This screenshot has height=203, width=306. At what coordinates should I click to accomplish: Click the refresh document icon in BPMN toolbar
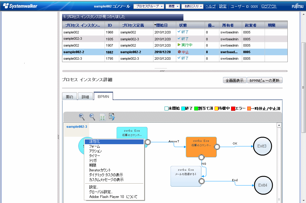click(112, 117)
